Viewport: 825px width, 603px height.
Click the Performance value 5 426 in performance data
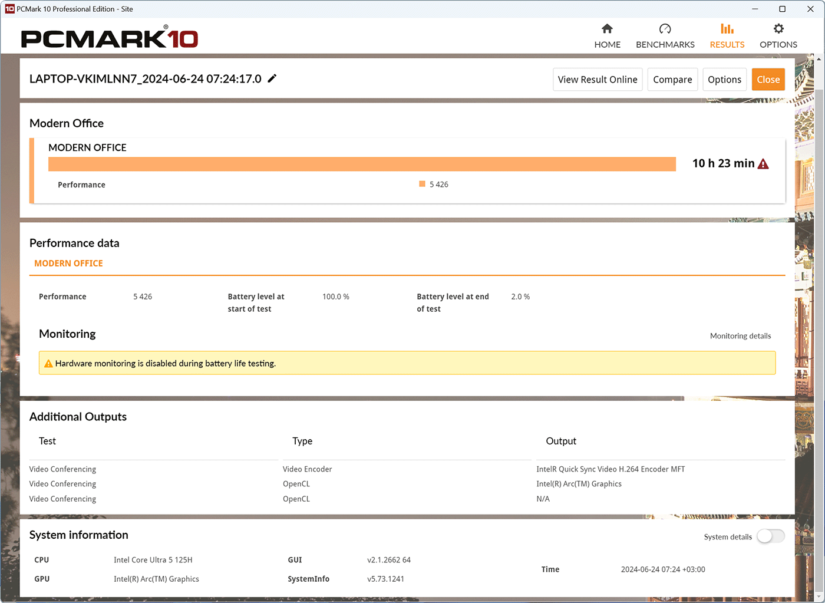point(143,296)
